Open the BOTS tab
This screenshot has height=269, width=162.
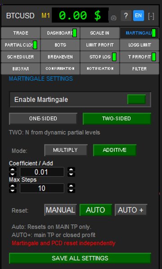pos(60,45)
